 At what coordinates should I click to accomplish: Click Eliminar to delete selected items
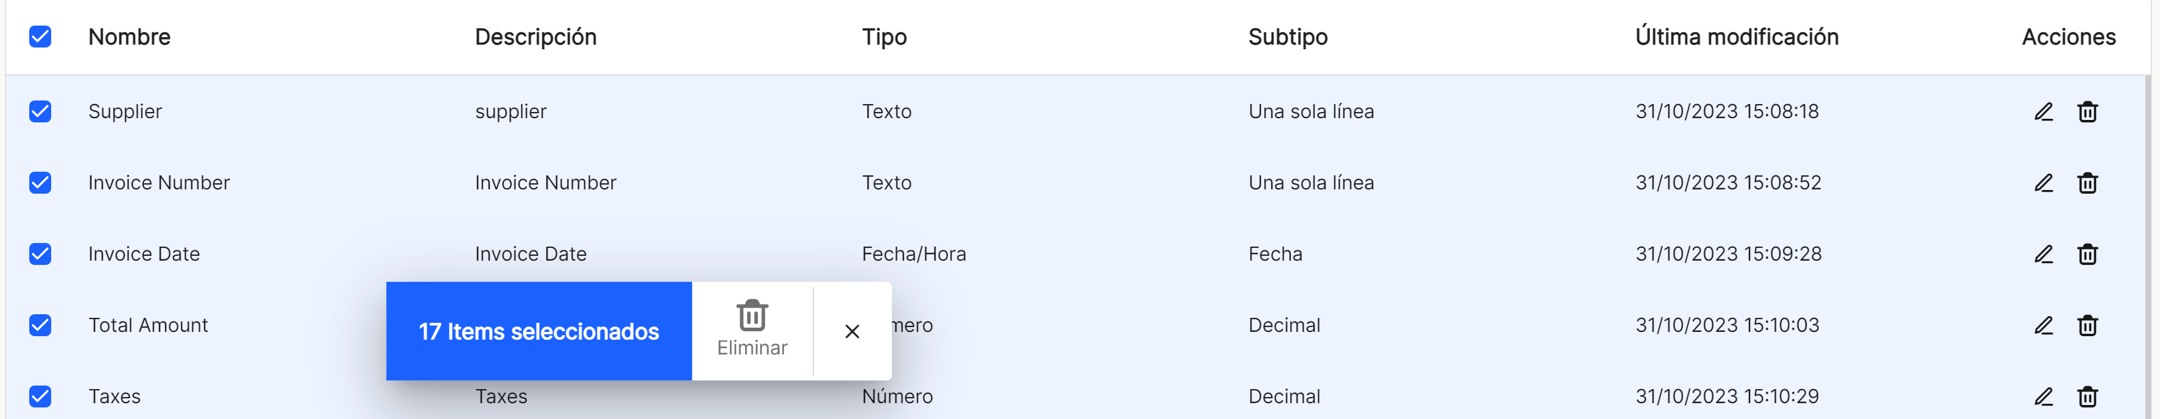click(752, 330)
